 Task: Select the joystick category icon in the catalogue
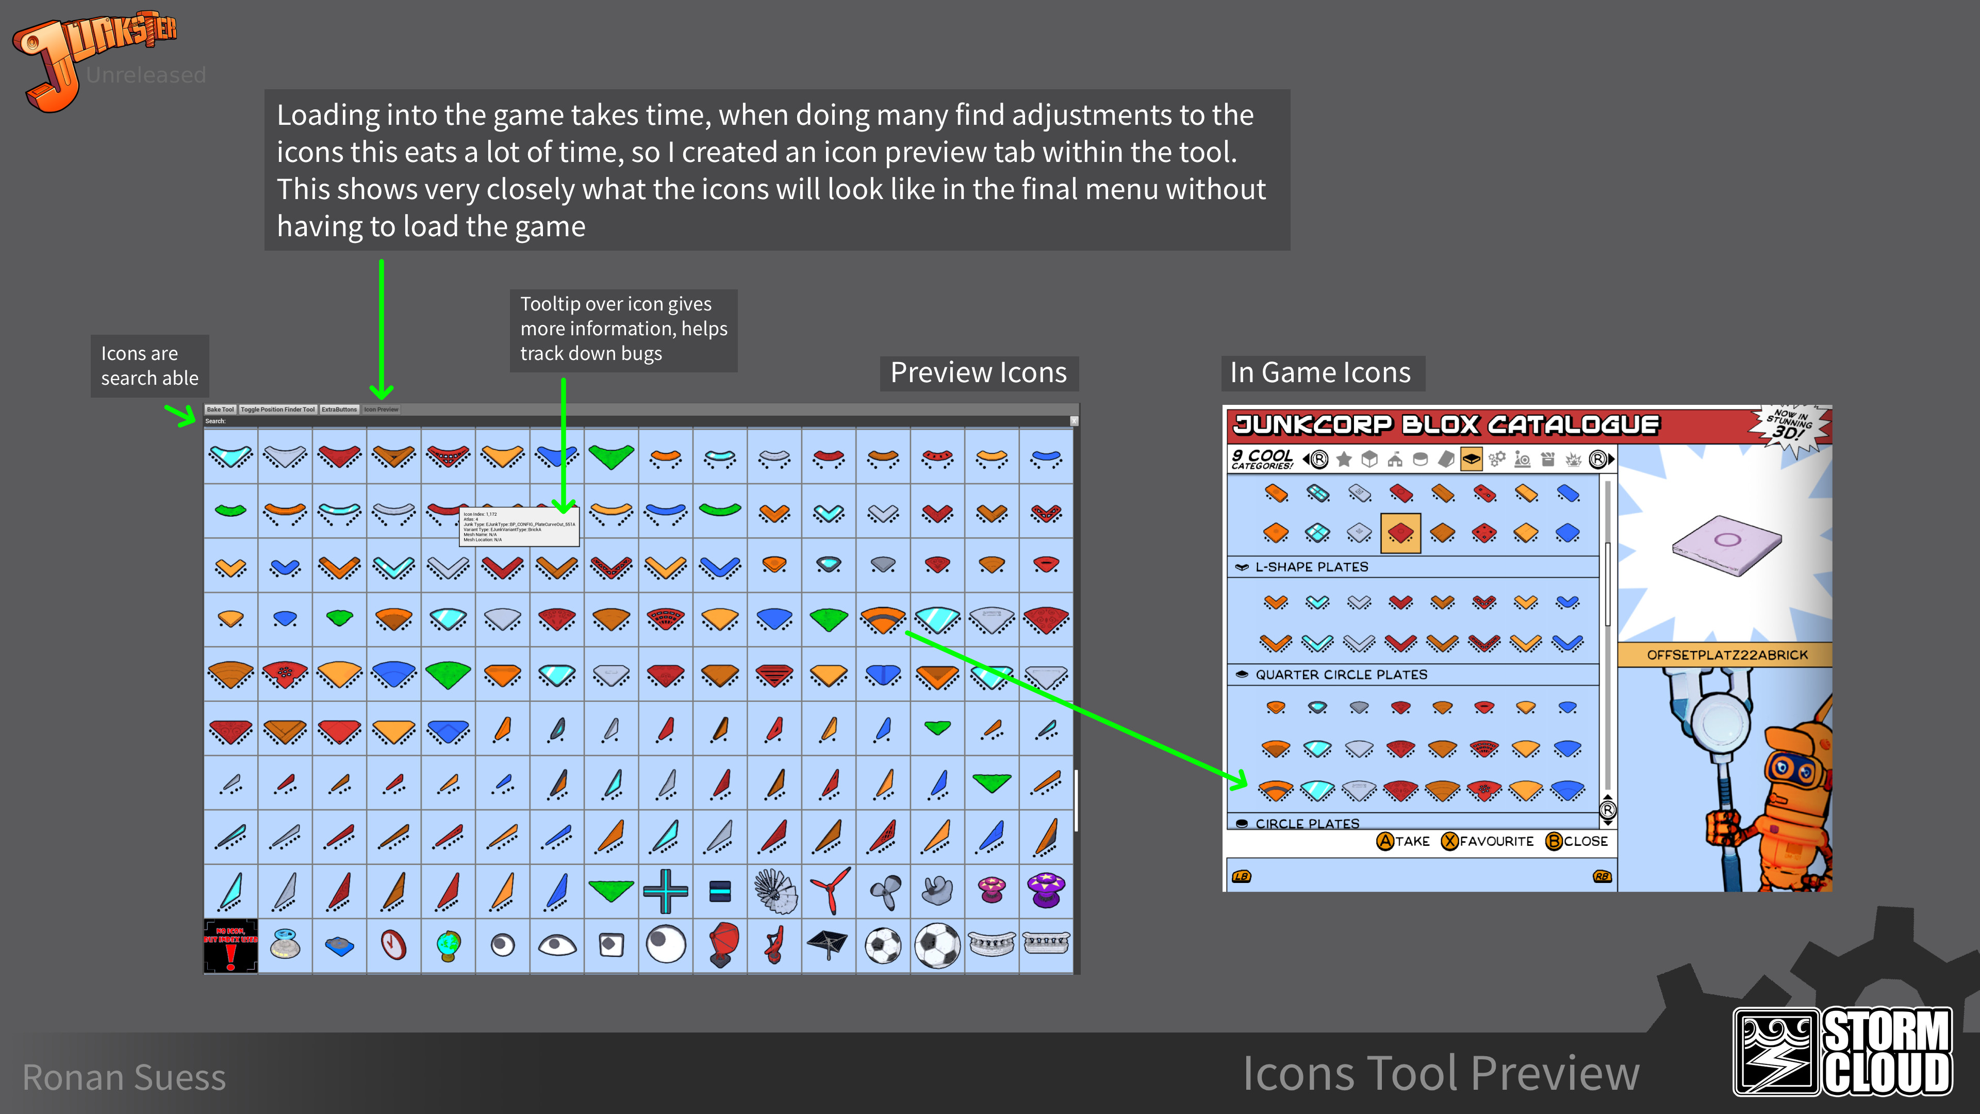[x=1524, y=460]
